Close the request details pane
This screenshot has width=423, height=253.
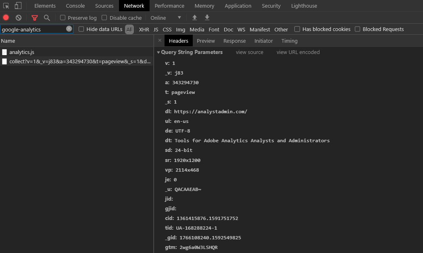point(160,41)
